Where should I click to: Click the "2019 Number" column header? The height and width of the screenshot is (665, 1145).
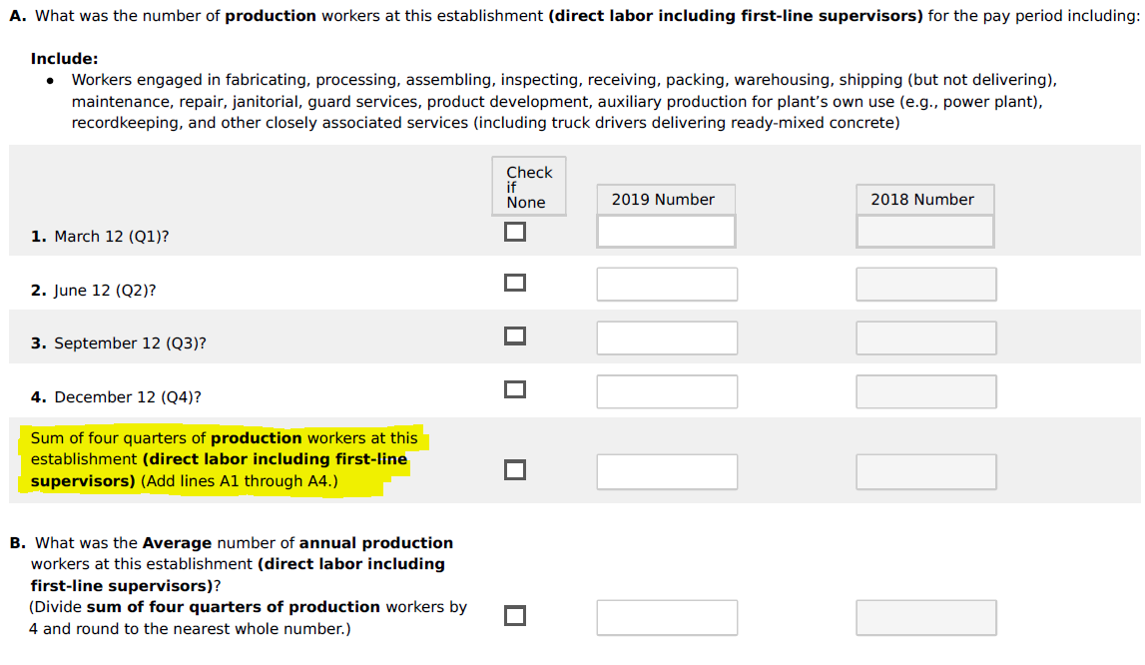[x=663, y=199]
